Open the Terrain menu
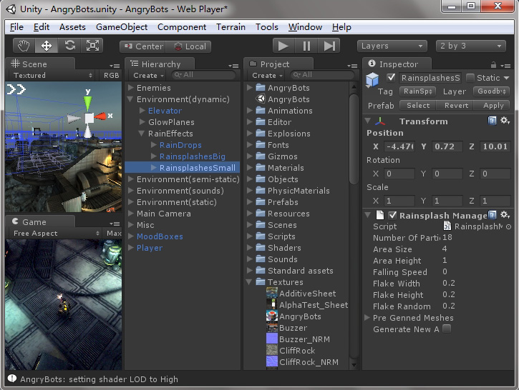 (231, 27)
